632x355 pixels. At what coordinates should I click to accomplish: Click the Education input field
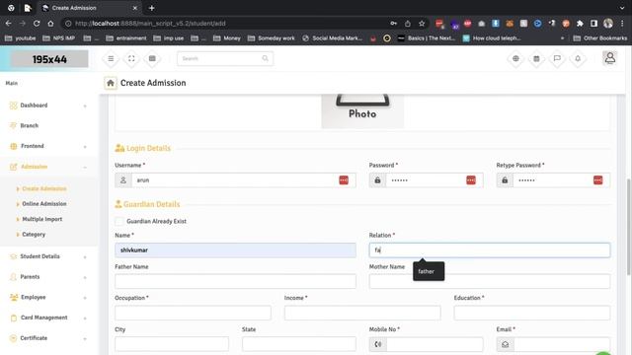(532, 313)
